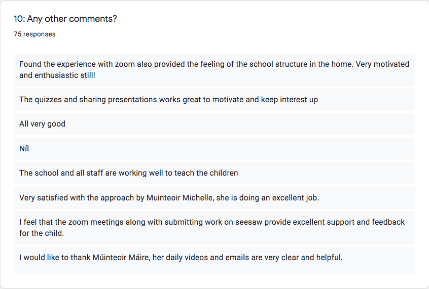Click the seesaw zoom meetings feedback response
Viewport: 429px width, 289px height.
point(214,228)
